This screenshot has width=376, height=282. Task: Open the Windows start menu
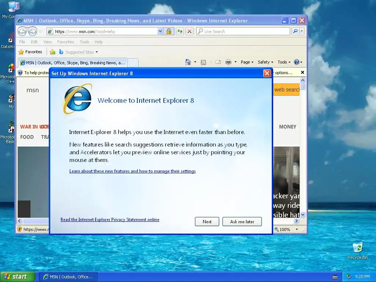coord(17,277)
